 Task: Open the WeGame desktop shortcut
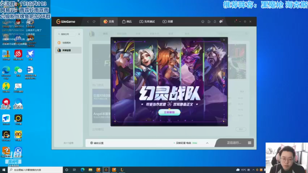[x=6, y=136]
